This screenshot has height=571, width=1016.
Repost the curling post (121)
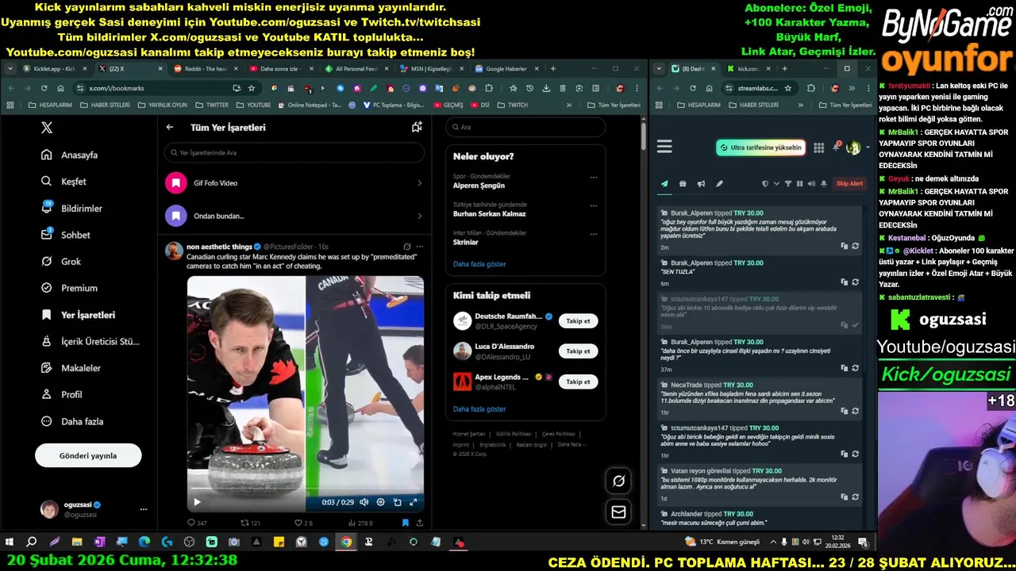(251, 523)
